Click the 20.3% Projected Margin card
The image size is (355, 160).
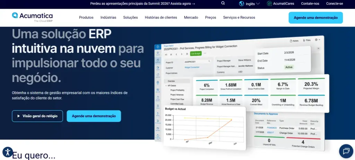pyautogui.click(x=311, y=85)
